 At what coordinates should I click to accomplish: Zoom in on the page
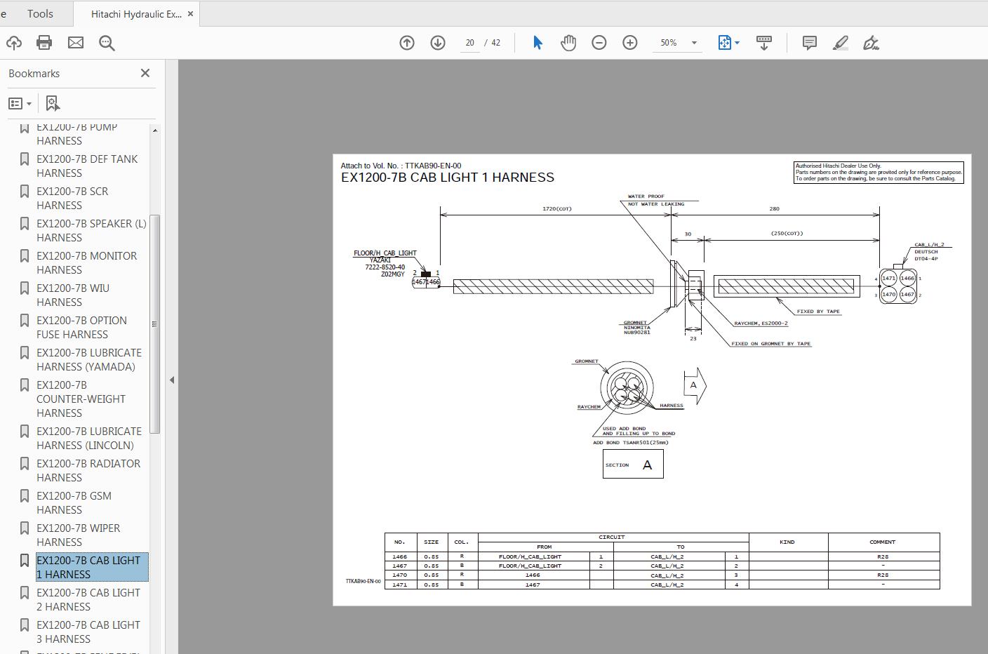(630, 42)
